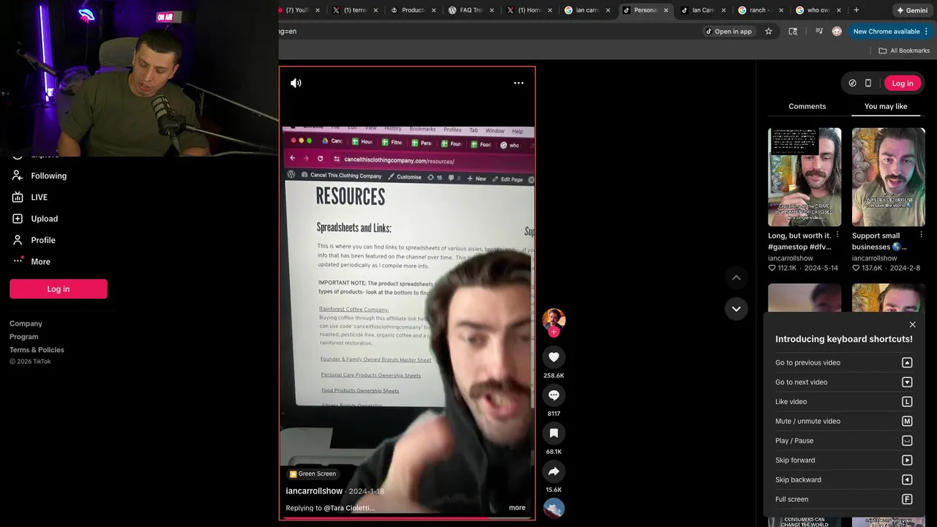Image resolution: width=937 pixels, height=527 pixels.
Task: Click the '258.6K' like count
Action: click(x=553, y=375)
